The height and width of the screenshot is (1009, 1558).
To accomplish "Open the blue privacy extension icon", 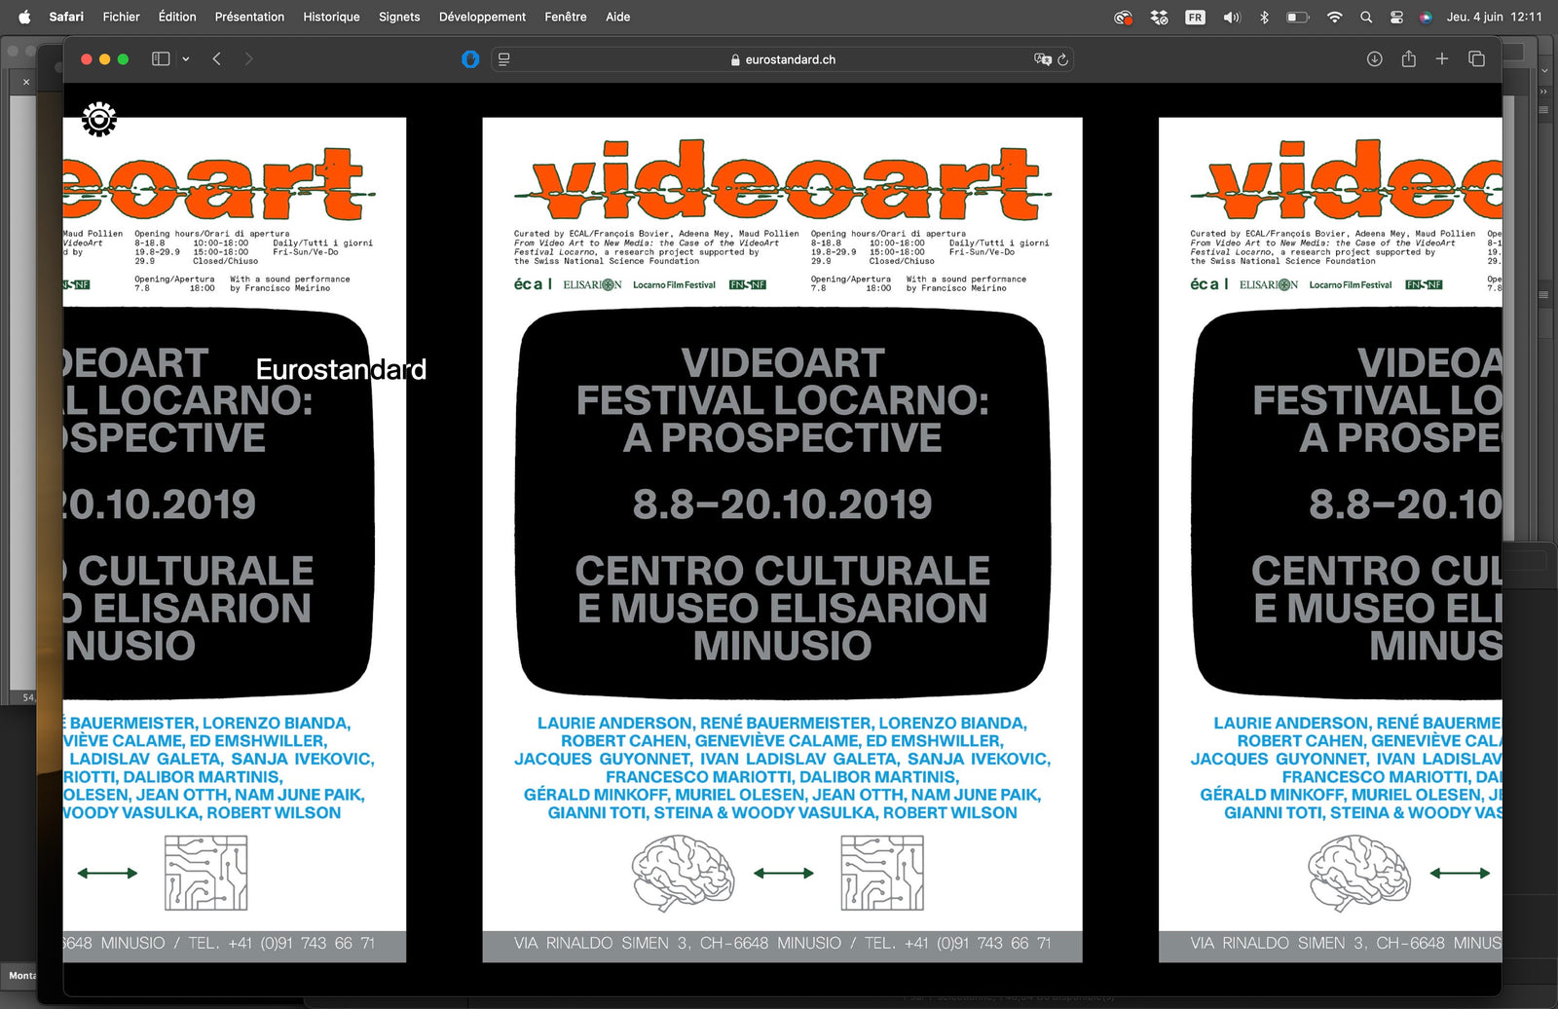I will click(470, 59).
